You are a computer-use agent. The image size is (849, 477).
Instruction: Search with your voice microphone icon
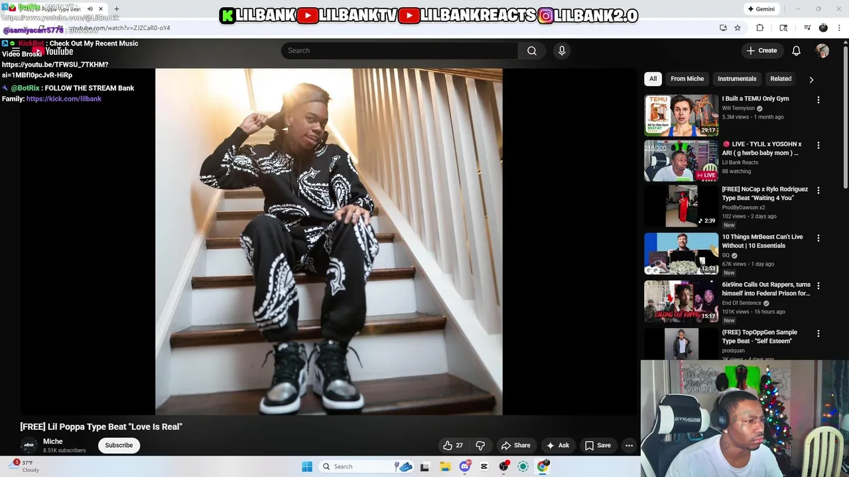point(562,50)
